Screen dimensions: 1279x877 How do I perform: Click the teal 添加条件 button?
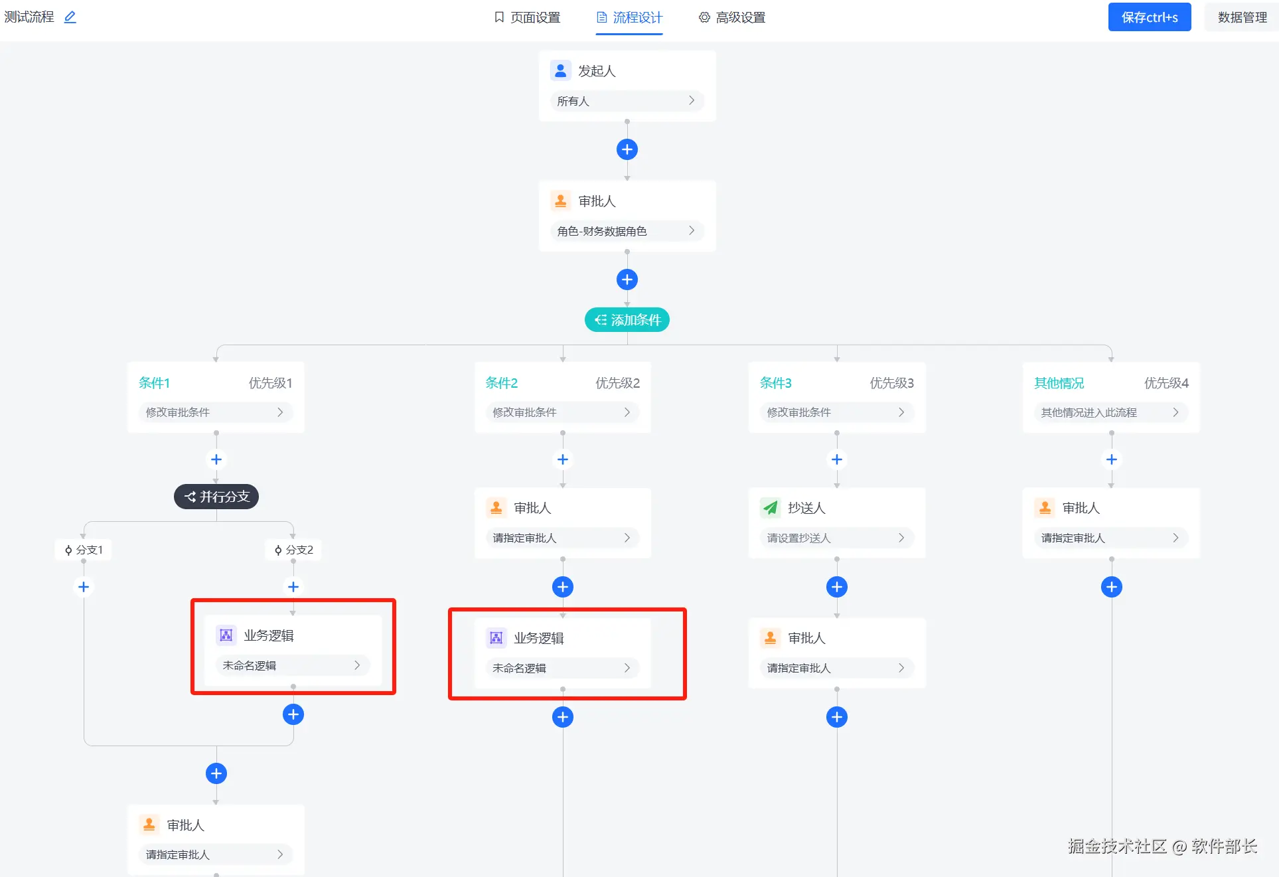pyautogui.click(x=627, y=320)
